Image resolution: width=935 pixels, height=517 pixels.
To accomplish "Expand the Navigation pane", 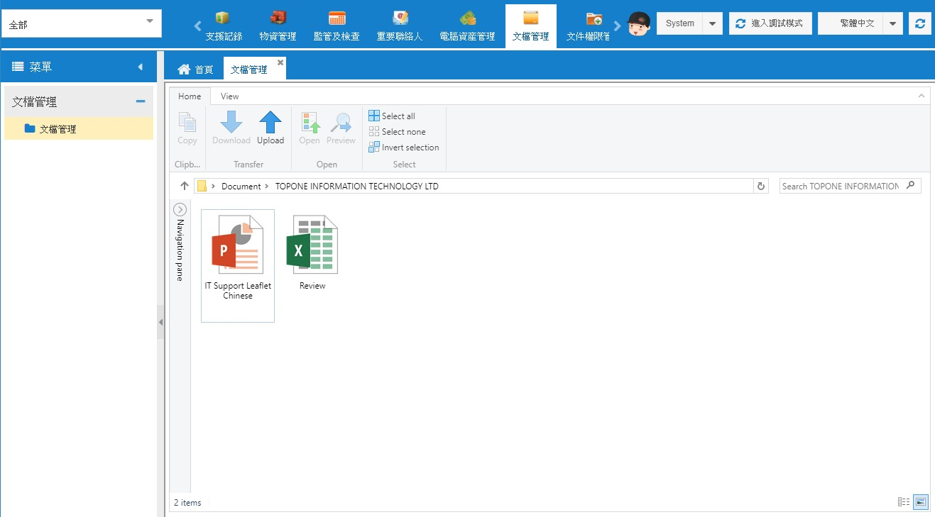I will pos(180,210).
